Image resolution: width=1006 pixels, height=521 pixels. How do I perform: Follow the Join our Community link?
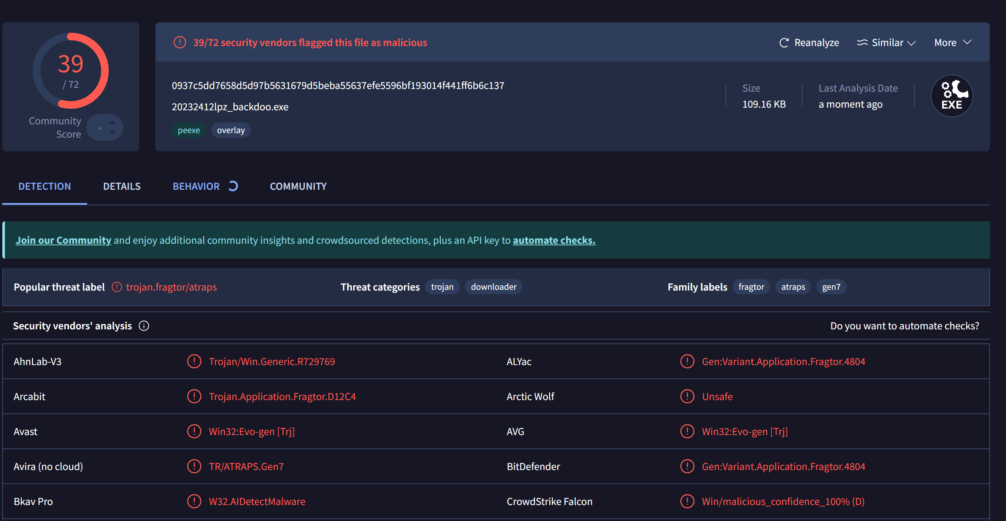pyautogui.click(x=63, y=240)
